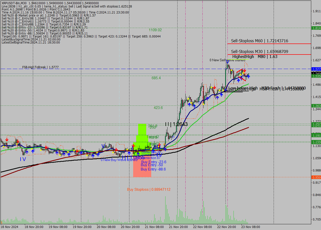Viewport: 321px width, 230px height.
Task: Select the 'Sell %10 @ C_Entry88: 1.2364' line
Action: click(44, 24)
